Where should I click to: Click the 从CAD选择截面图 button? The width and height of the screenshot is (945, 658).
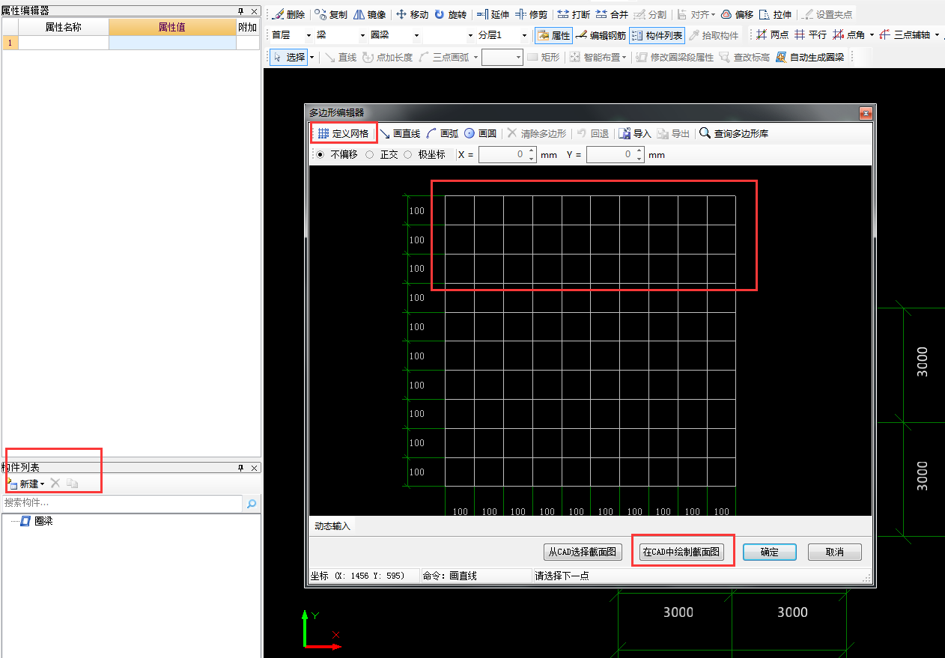[x=583, y=552]
